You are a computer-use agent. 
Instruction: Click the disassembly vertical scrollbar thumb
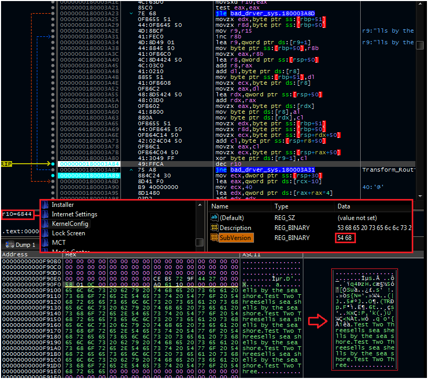pos(420,45)
